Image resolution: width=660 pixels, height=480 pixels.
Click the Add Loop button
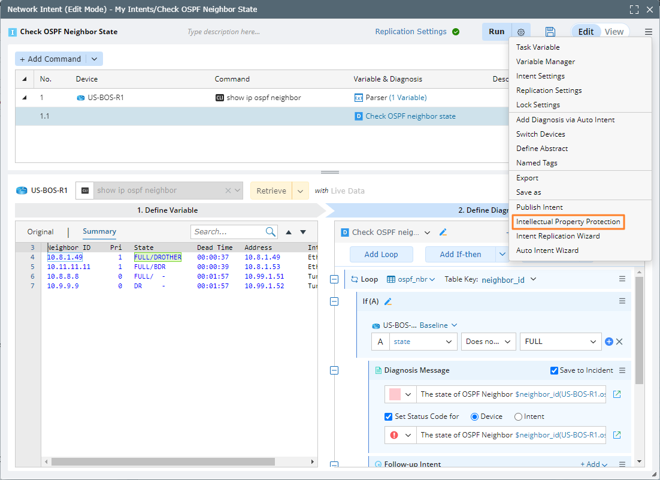point(381,254)
